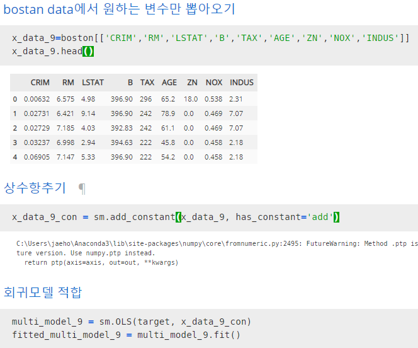Click the TAX column header
This screenshot has height=348, width=418.
tap(147, 83)
